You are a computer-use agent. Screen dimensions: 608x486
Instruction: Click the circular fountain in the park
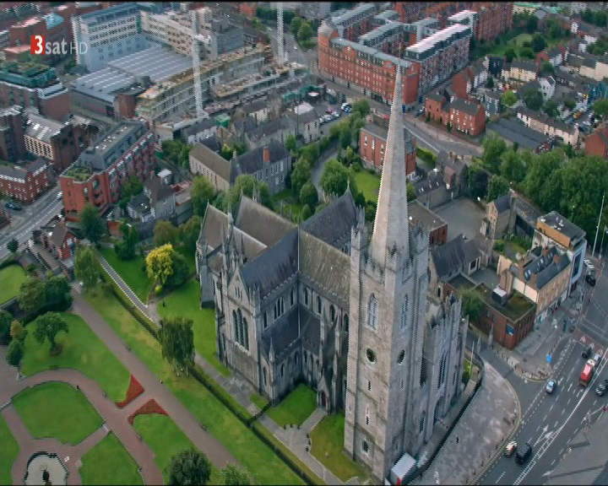(46, 469)
